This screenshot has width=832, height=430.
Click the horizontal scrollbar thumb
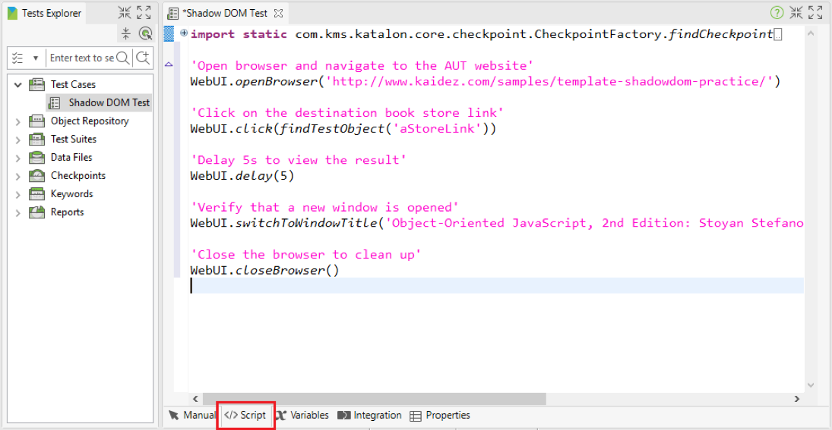[374, 399]
